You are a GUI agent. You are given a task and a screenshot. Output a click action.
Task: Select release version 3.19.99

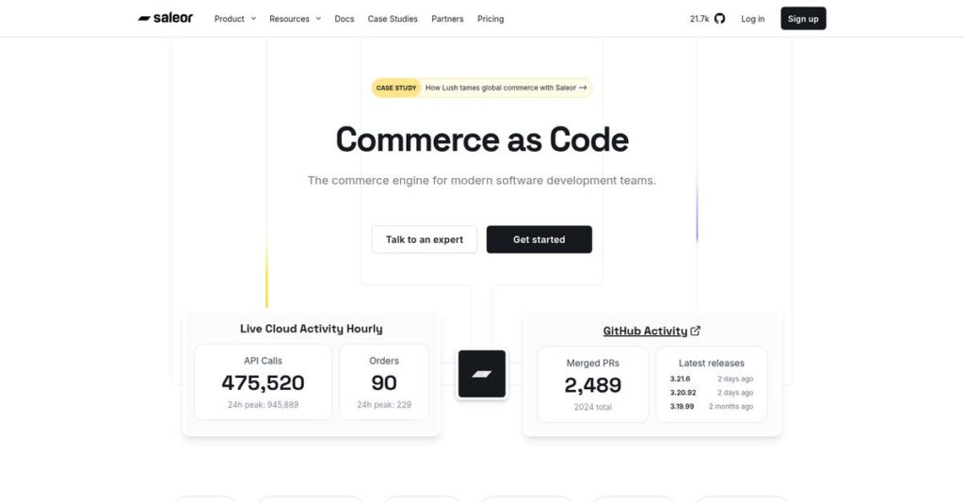pyautogui.click(x=682, y=407)
